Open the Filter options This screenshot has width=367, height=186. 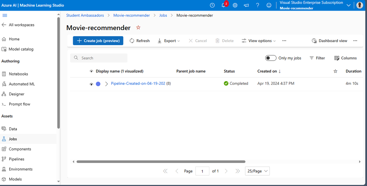[x=317, y=58]
